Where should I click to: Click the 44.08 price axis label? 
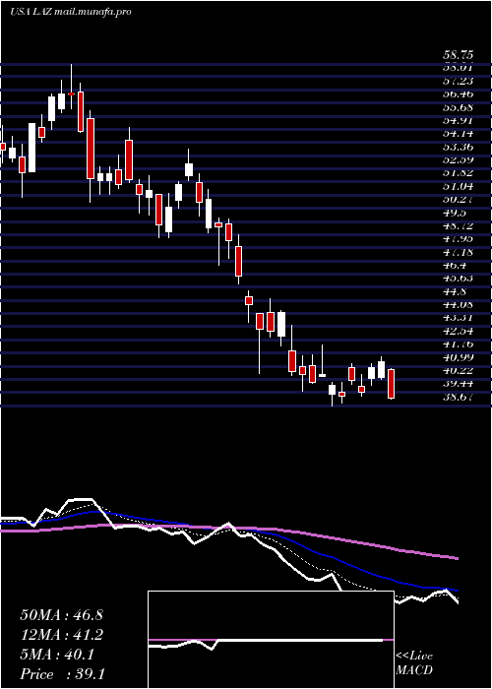[458, 305]
